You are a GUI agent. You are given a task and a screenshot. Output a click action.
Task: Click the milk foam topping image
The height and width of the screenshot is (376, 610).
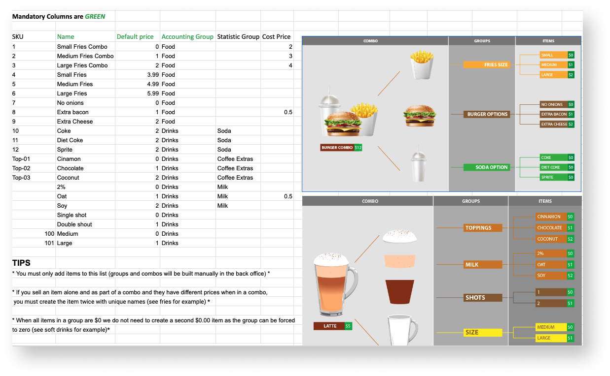399,236
